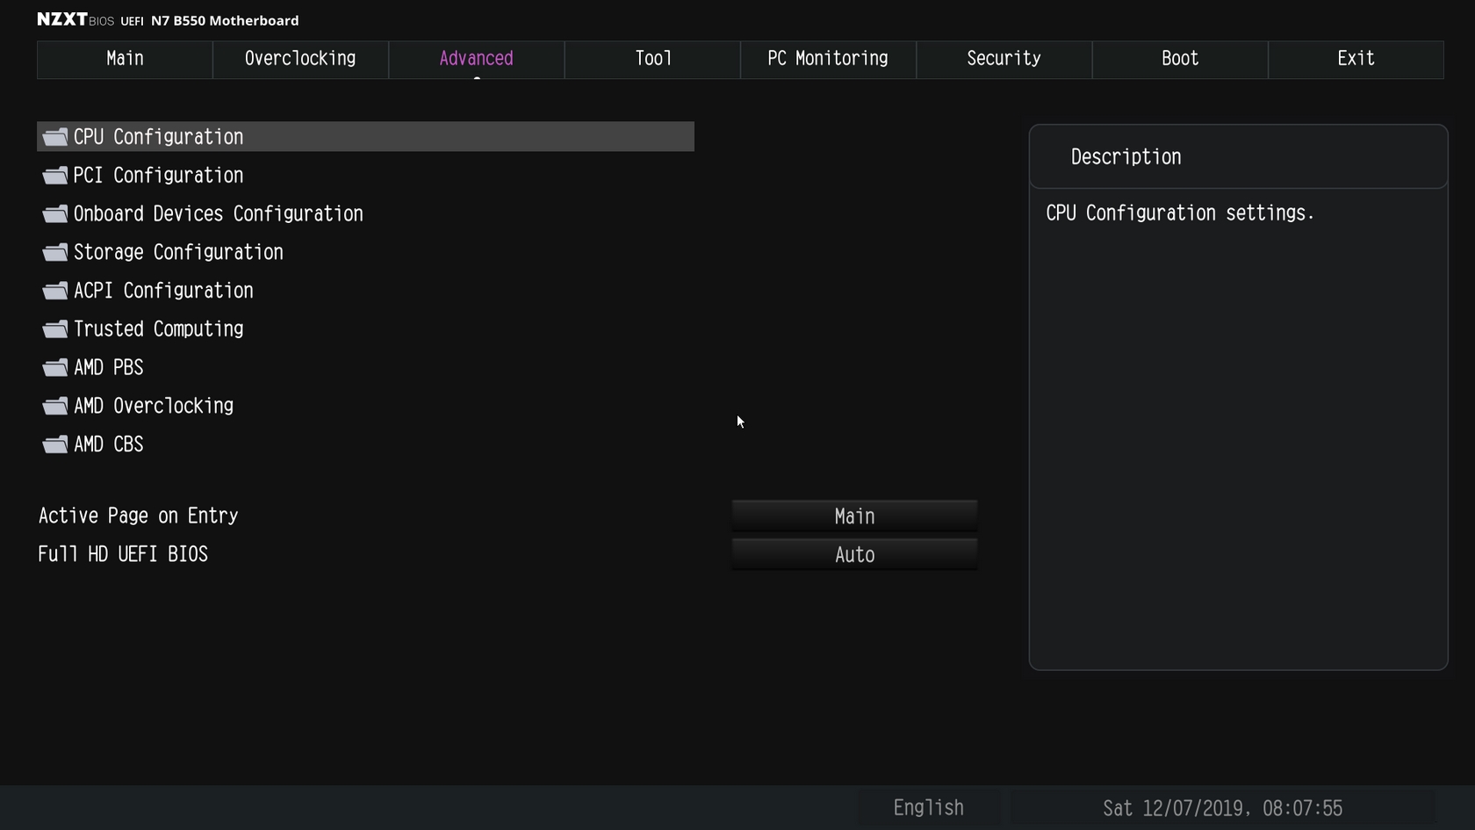This screenshot has width=1475, height=830.
Task: Open Trusted Computing settings
Action: click(x=158, y=329)
